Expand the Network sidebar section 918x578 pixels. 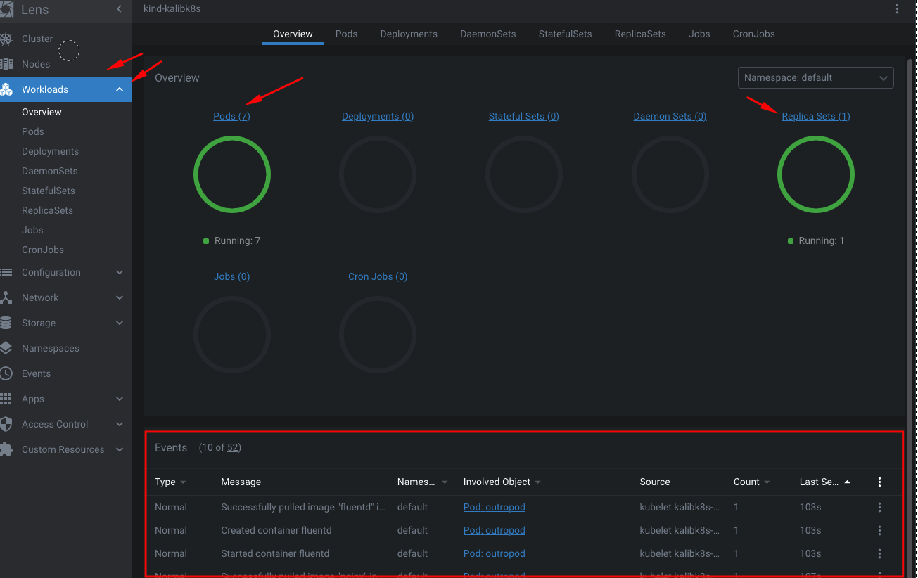point(120,297)
